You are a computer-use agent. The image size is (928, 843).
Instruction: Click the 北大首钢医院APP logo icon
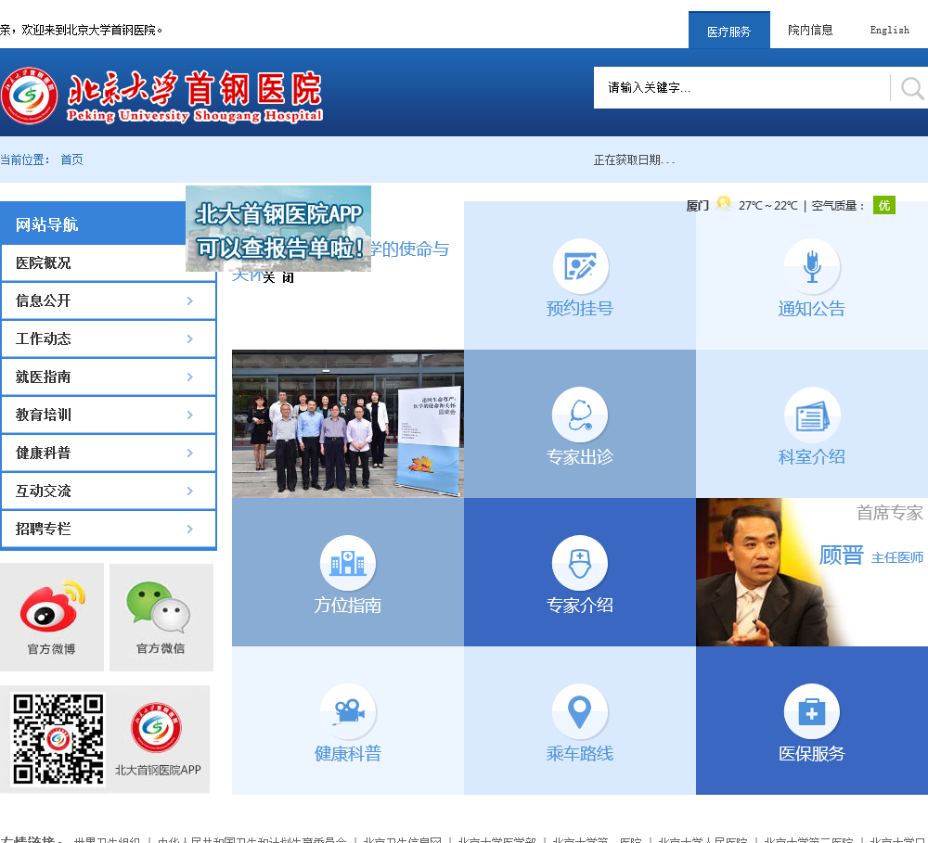(157, 727)
